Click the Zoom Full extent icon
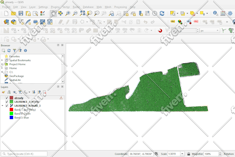 (x=82, y=13)
